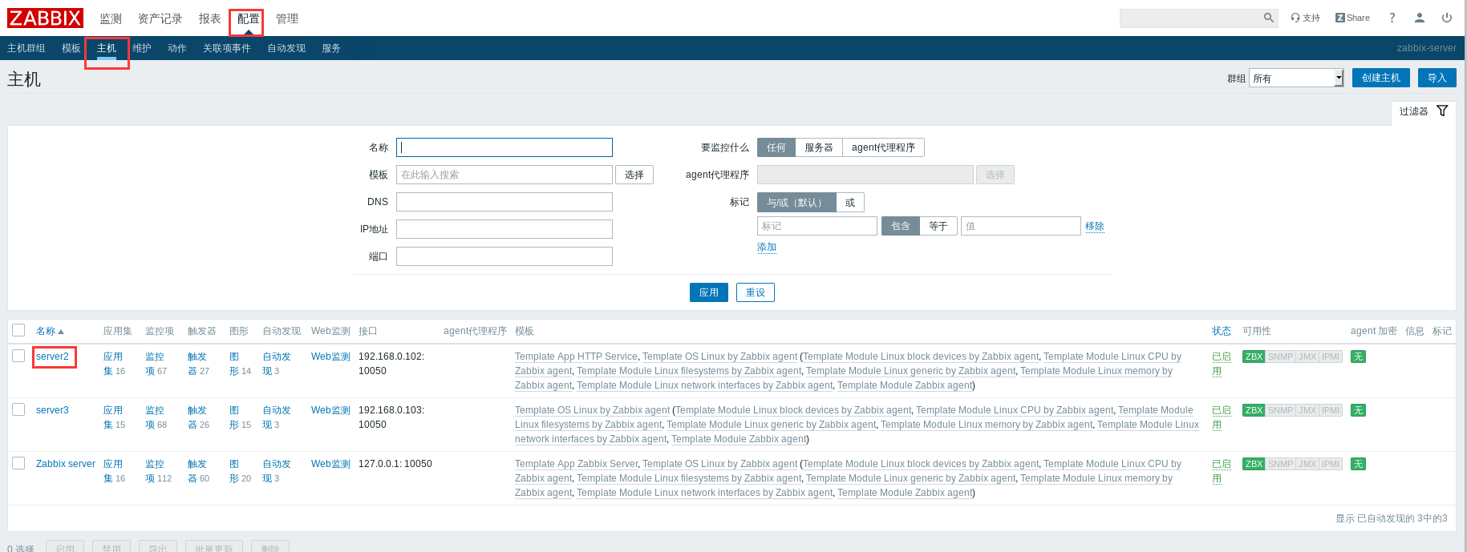Open the Zabbix Share link
The height and width of the screenshot is (552, 1467).
point(1352,18)
